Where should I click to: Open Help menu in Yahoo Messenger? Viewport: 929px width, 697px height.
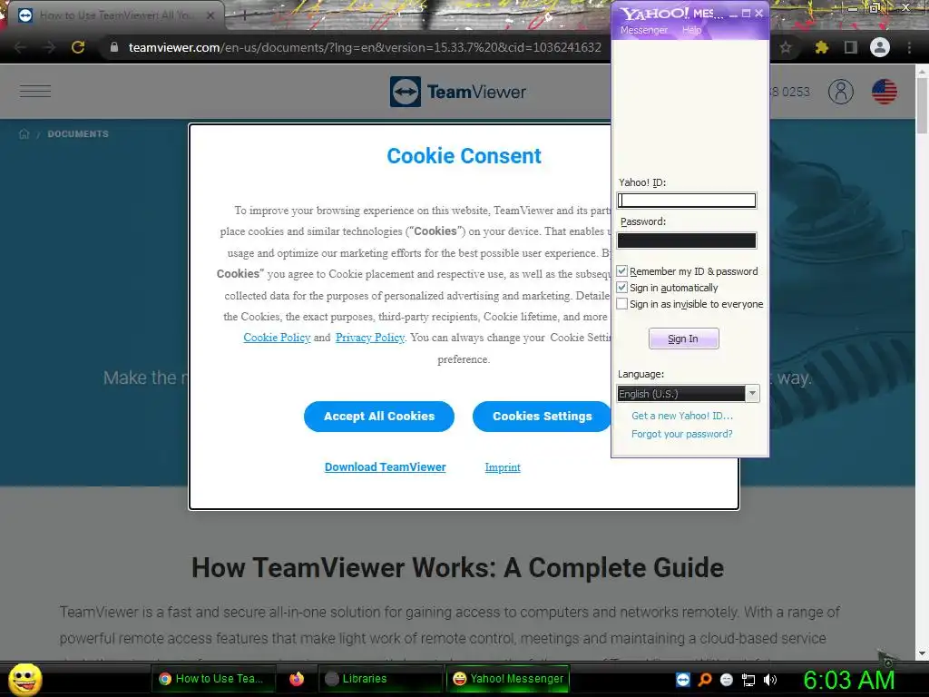click(x=691, y=30)
